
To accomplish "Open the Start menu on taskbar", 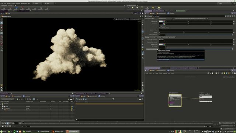I will click(3, 132).
